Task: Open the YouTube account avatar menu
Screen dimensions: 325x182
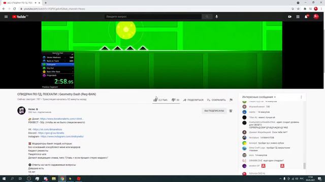Action: (x=316, y=17)
